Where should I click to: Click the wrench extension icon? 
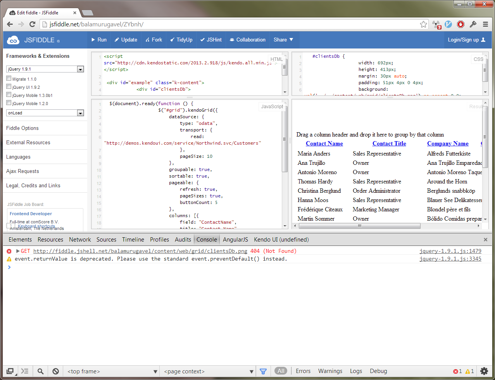pos(473,24)
